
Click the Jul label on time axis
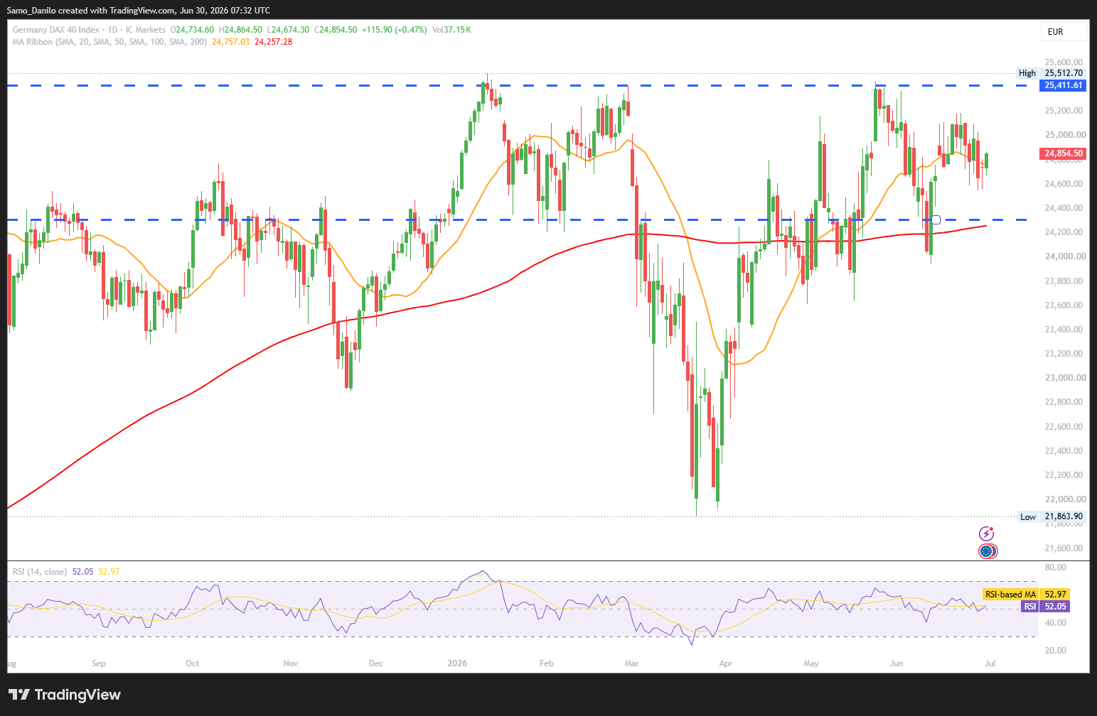click(990, 663)
